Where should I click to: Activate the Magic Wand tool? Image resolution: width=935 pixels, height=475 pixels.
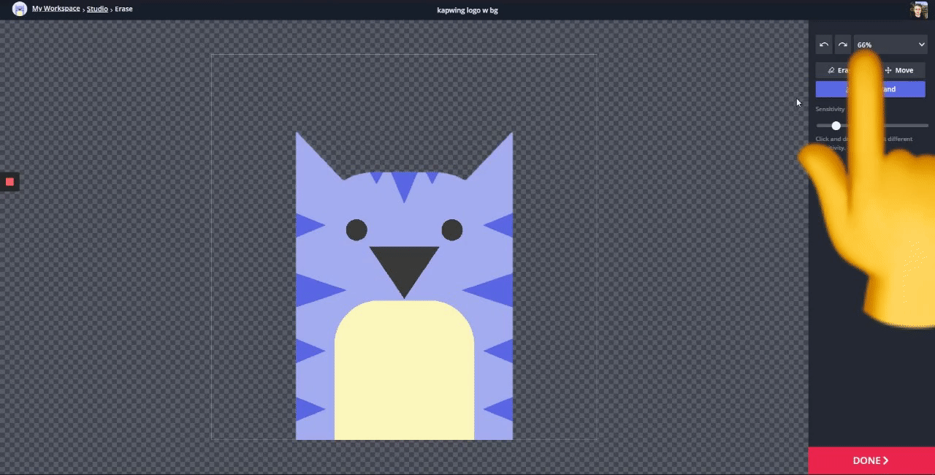coord(870,89)
